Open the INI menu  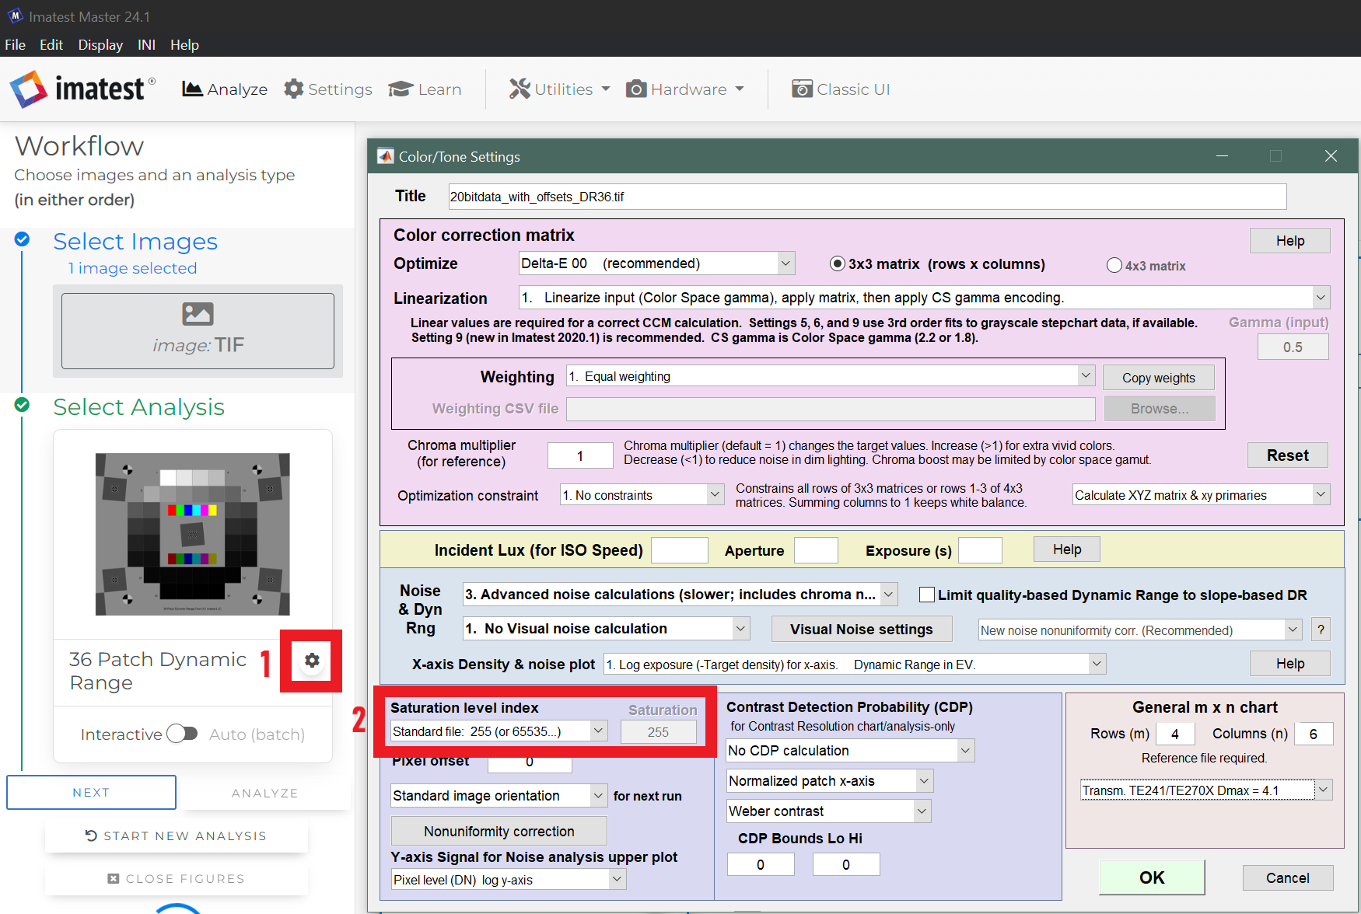(146, 45)
